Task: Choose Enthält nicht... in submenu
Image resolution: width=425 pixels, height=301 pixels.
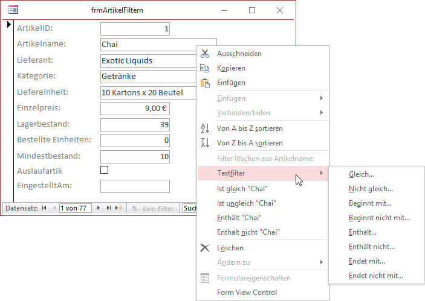Action: tap(377, 247)
